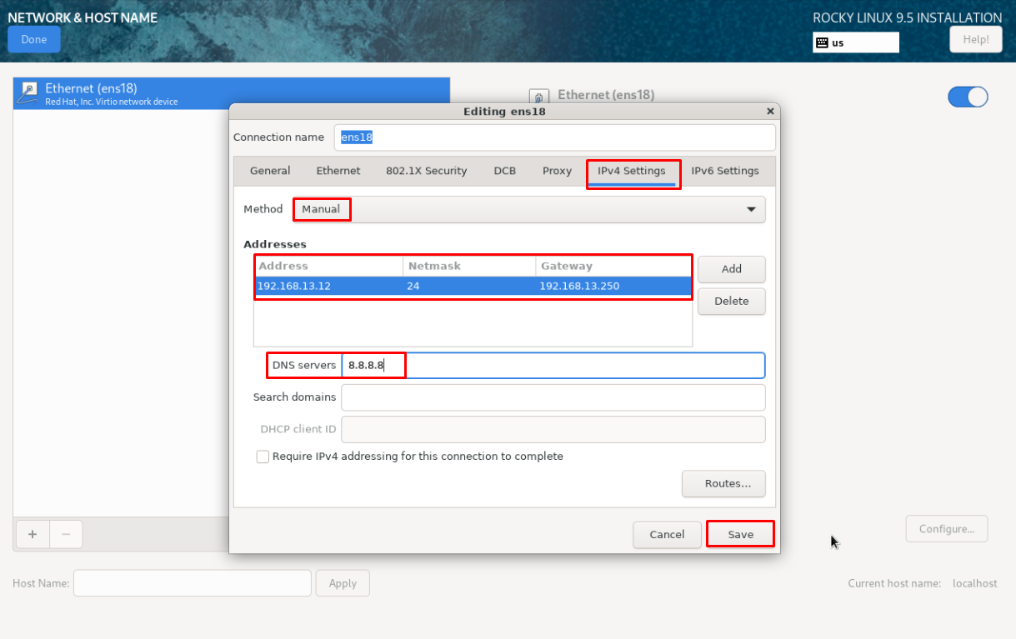Open the Method dropdown arrow
Image resolution: width=1016 pixels, height=639 pixels.
pyautogui.click(x=751, y=209)
